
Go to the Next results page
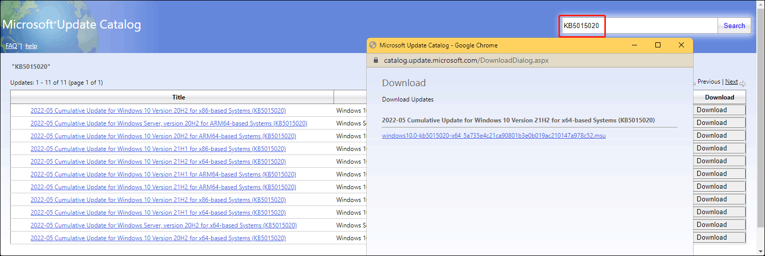pos(731,82)
